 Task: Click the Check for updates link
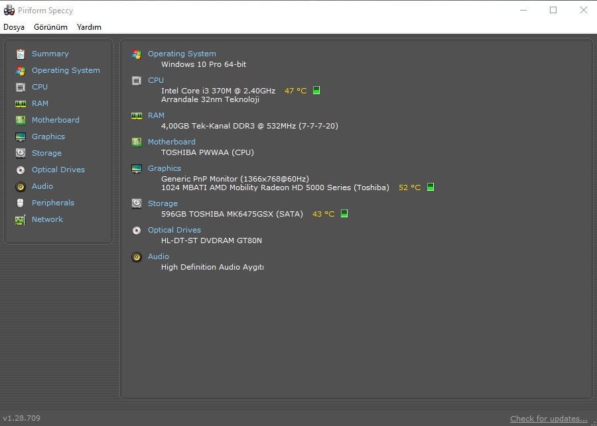[549, 419]
